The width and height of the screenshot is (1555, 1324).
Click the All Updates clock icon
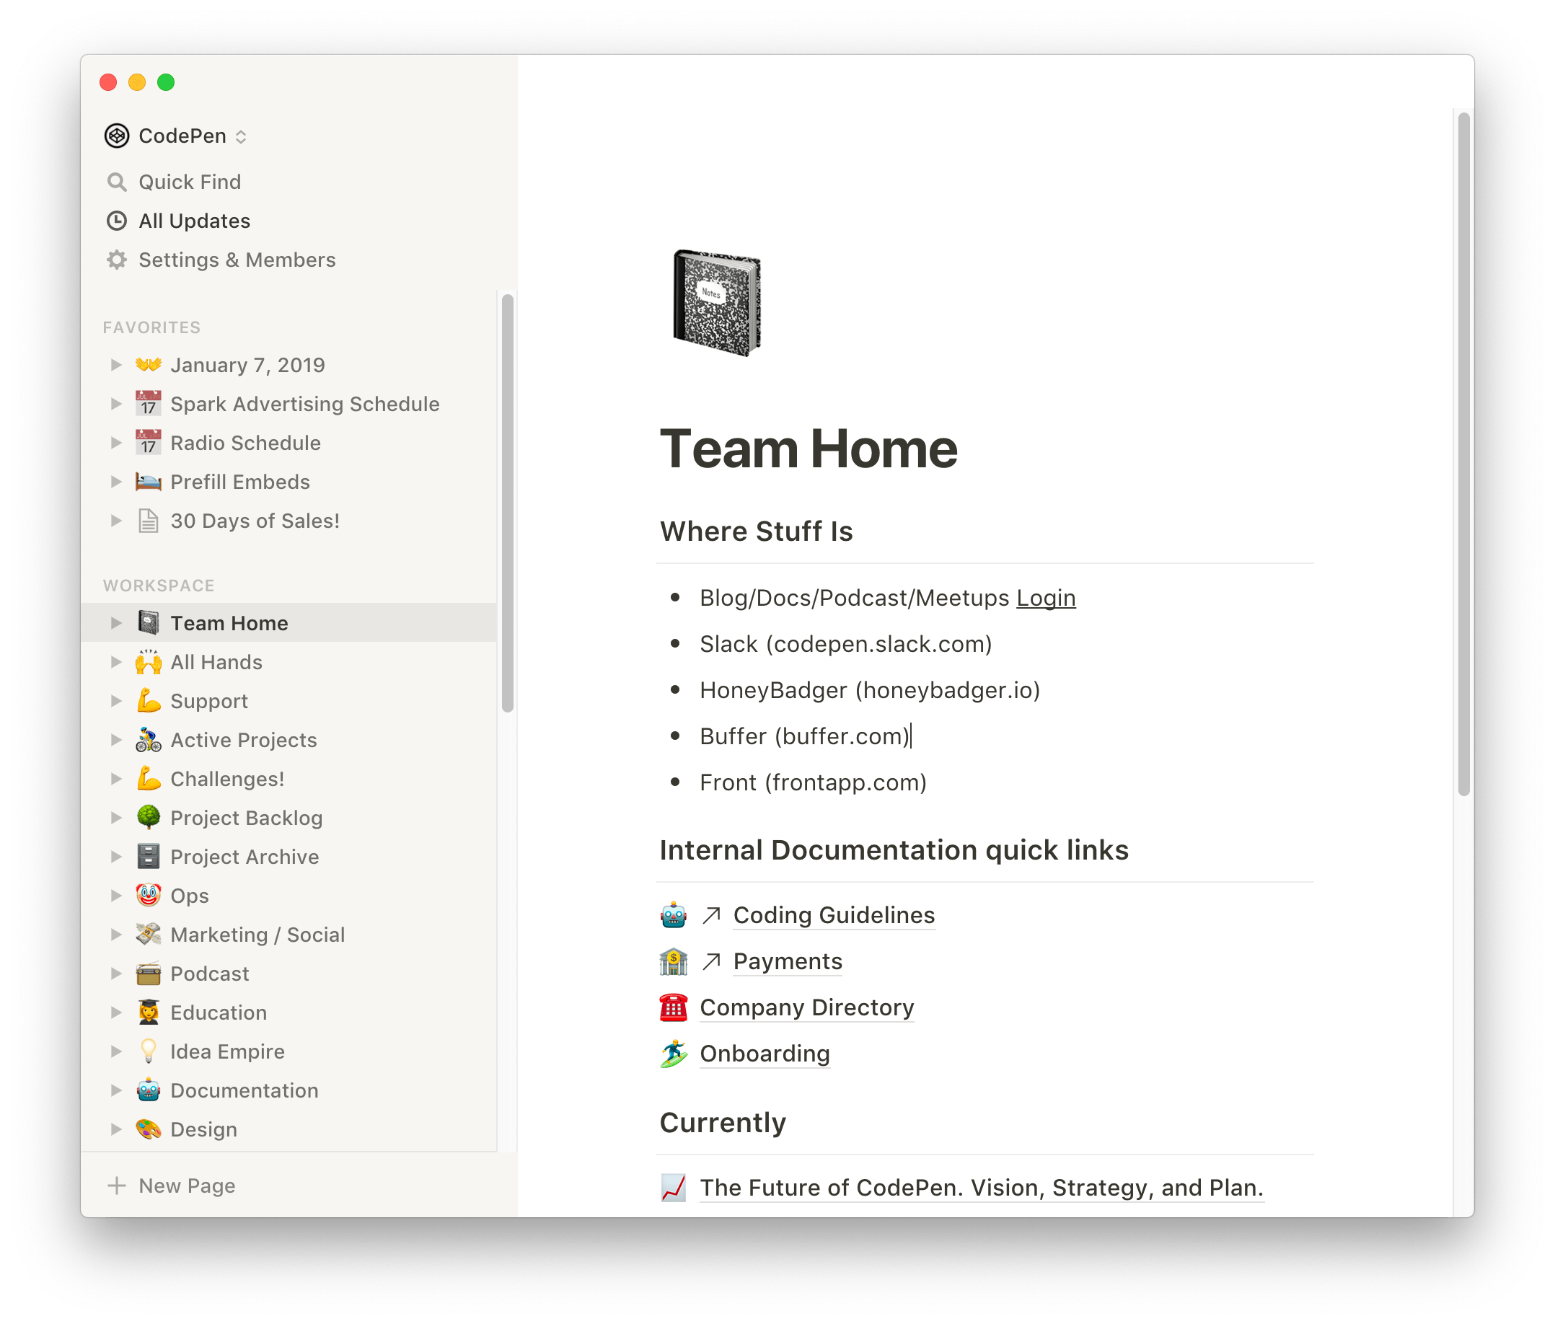pyautogui.click(x=116, y=221)
